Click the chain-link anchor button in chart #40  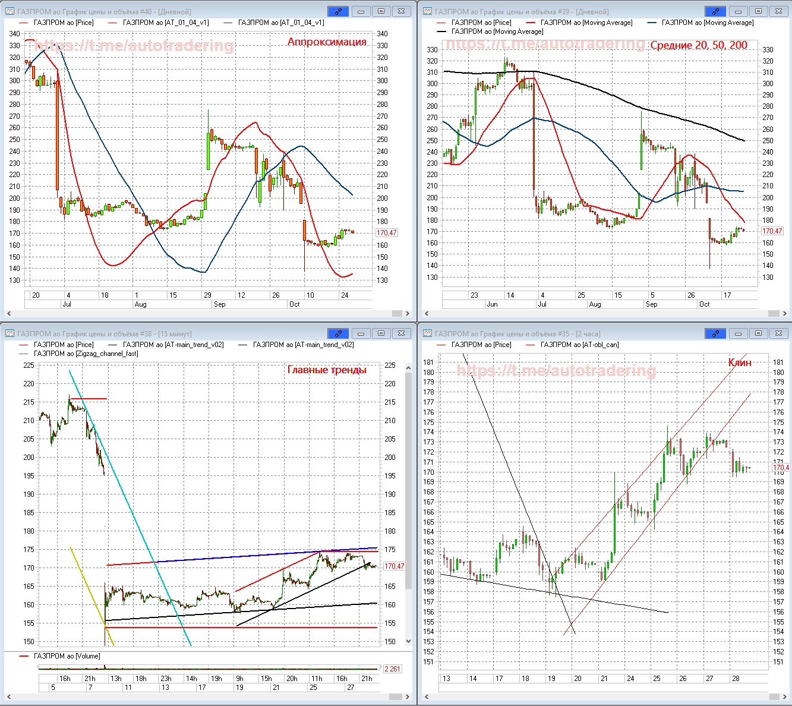338,11
